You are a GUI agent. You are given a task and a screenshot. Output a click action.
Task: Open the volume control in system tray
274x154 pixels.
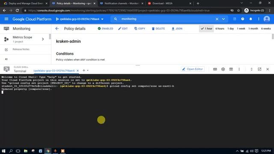coord(251,151)
